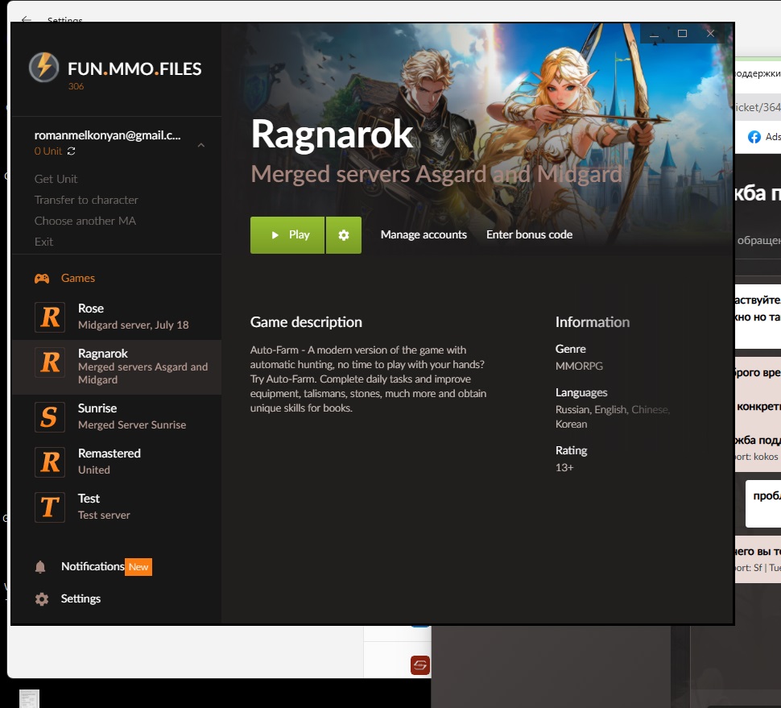The image size is (781, 708).
Task: Select the Test server T icon
Action: [50, 507]
